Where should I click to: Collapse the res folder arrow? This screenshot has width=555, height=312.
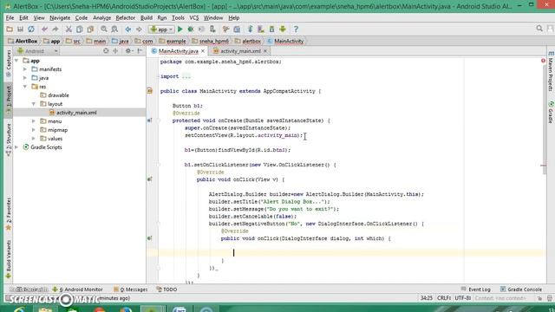coord(25,87)
